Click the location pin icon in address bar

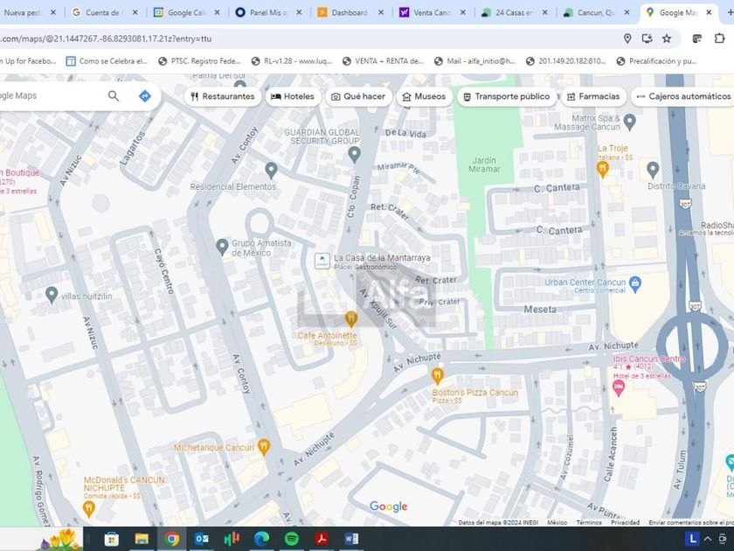click(627, 38)
